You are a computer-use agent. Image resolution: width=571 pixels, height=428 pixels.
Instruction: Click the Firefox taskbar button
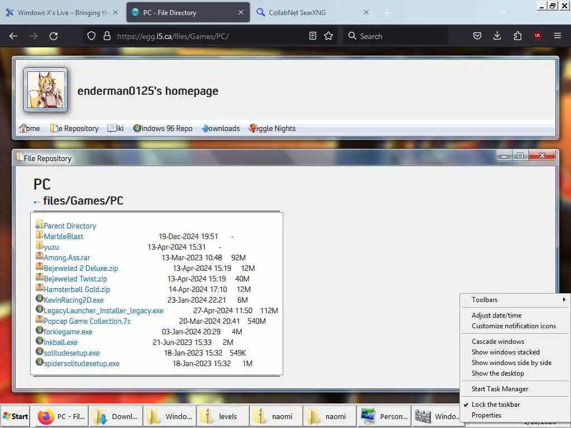(x=62, y=416)
